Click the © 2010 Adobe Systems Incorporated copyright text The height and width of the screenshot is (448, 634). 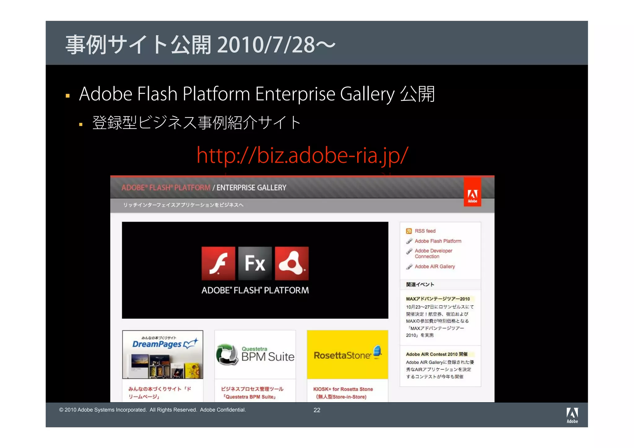pos(152,410)
